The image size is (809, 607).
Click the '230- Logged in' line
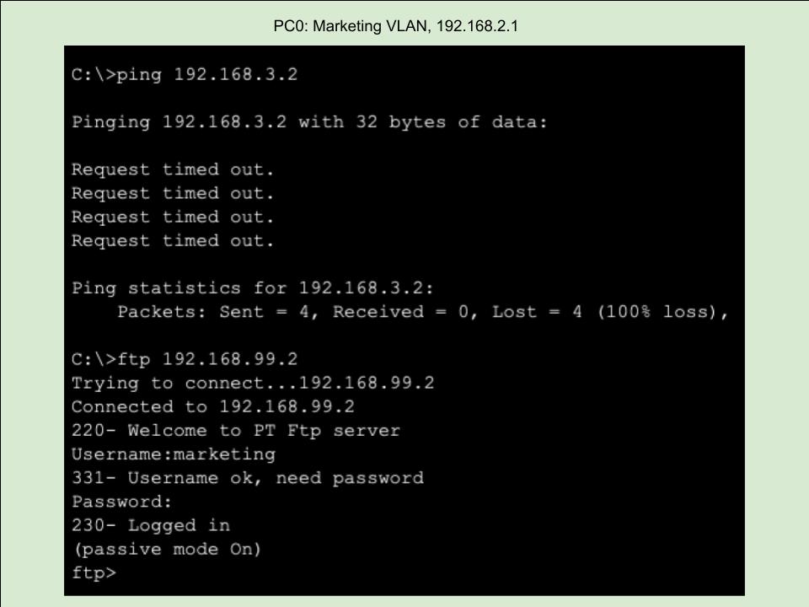click(x=150, y=525)
